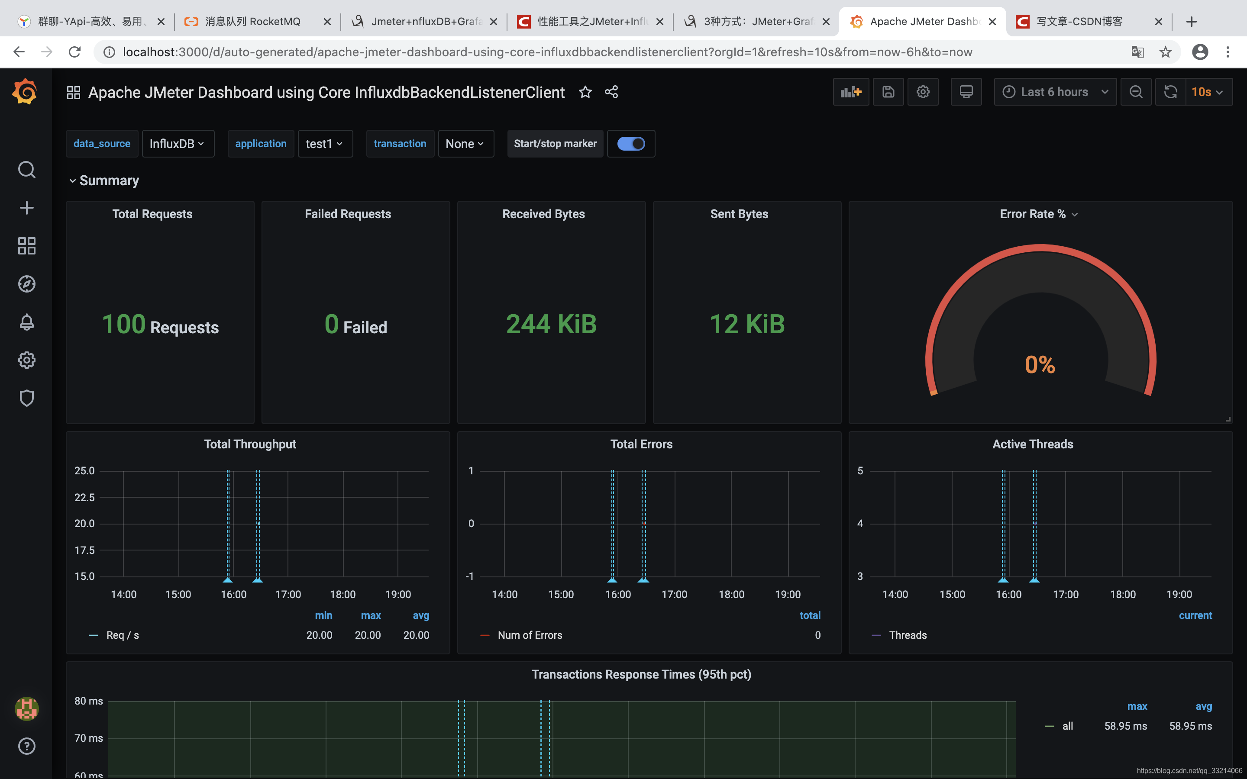Viewport: 1247px width, 779px height.
Task: Open the Dashboards grid icon in sidebar
Action: click(26, 246)
